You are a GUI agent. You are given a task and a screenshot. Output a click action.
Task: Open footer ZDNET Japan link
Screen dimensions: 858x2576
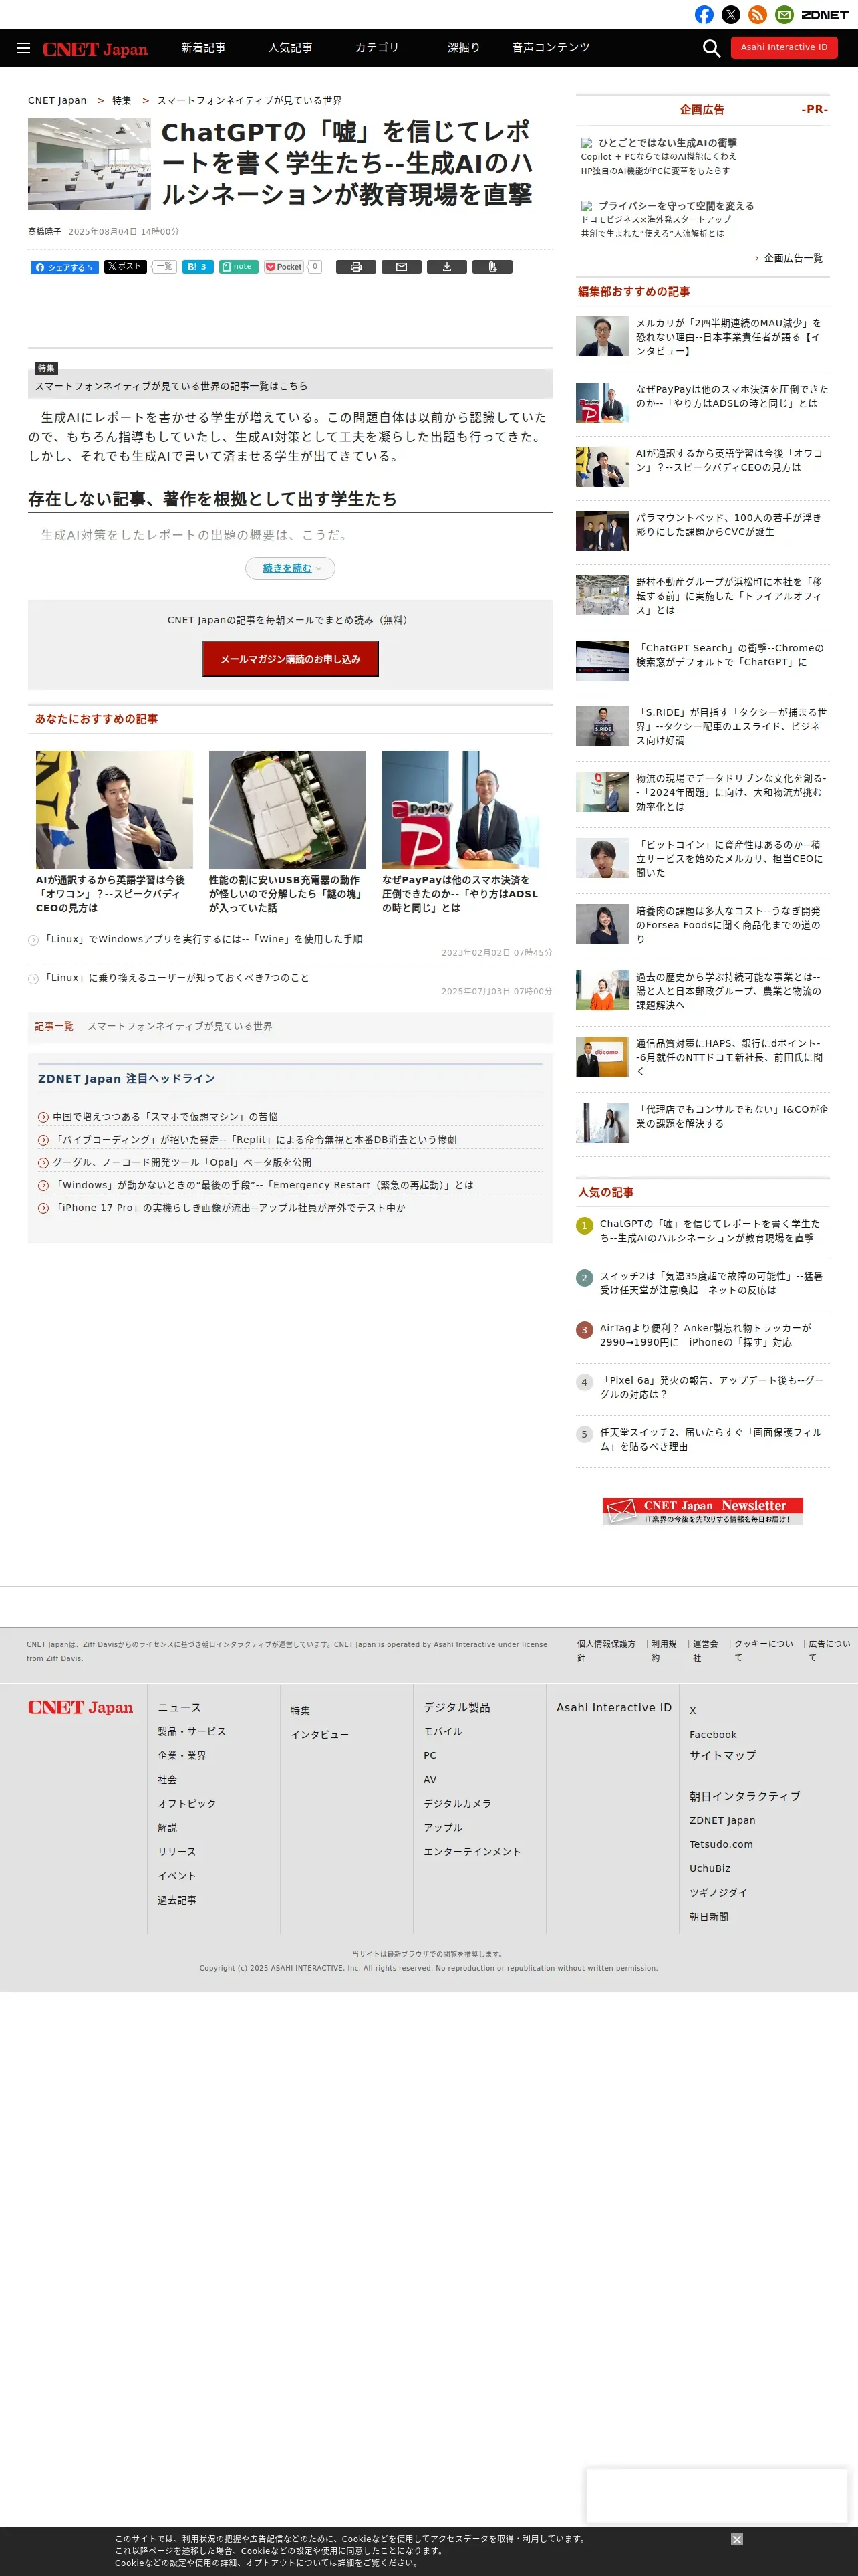722,1820
